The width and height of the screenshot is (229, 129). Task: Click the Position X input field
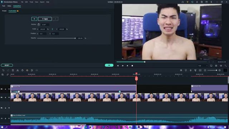pos(43,34)
